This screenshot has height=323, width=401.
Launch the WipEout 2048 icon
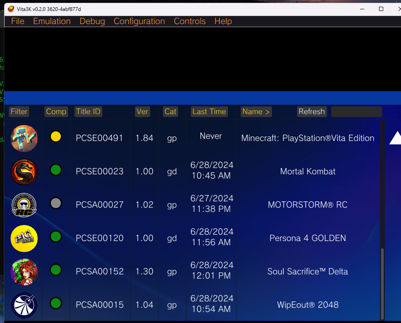pyautogui.click(x=24, y=305)
